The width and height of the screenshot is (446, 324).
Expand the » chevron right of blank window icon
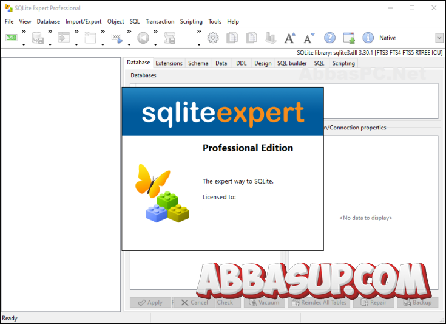[103, 32]
